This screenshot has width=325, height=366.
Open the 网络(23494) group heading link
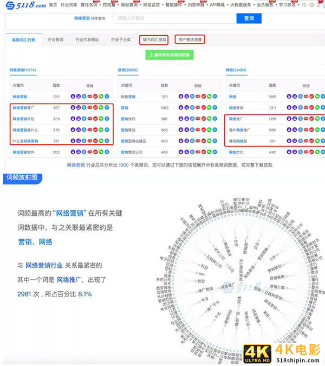pyautogui.click(x=236, y=70)
